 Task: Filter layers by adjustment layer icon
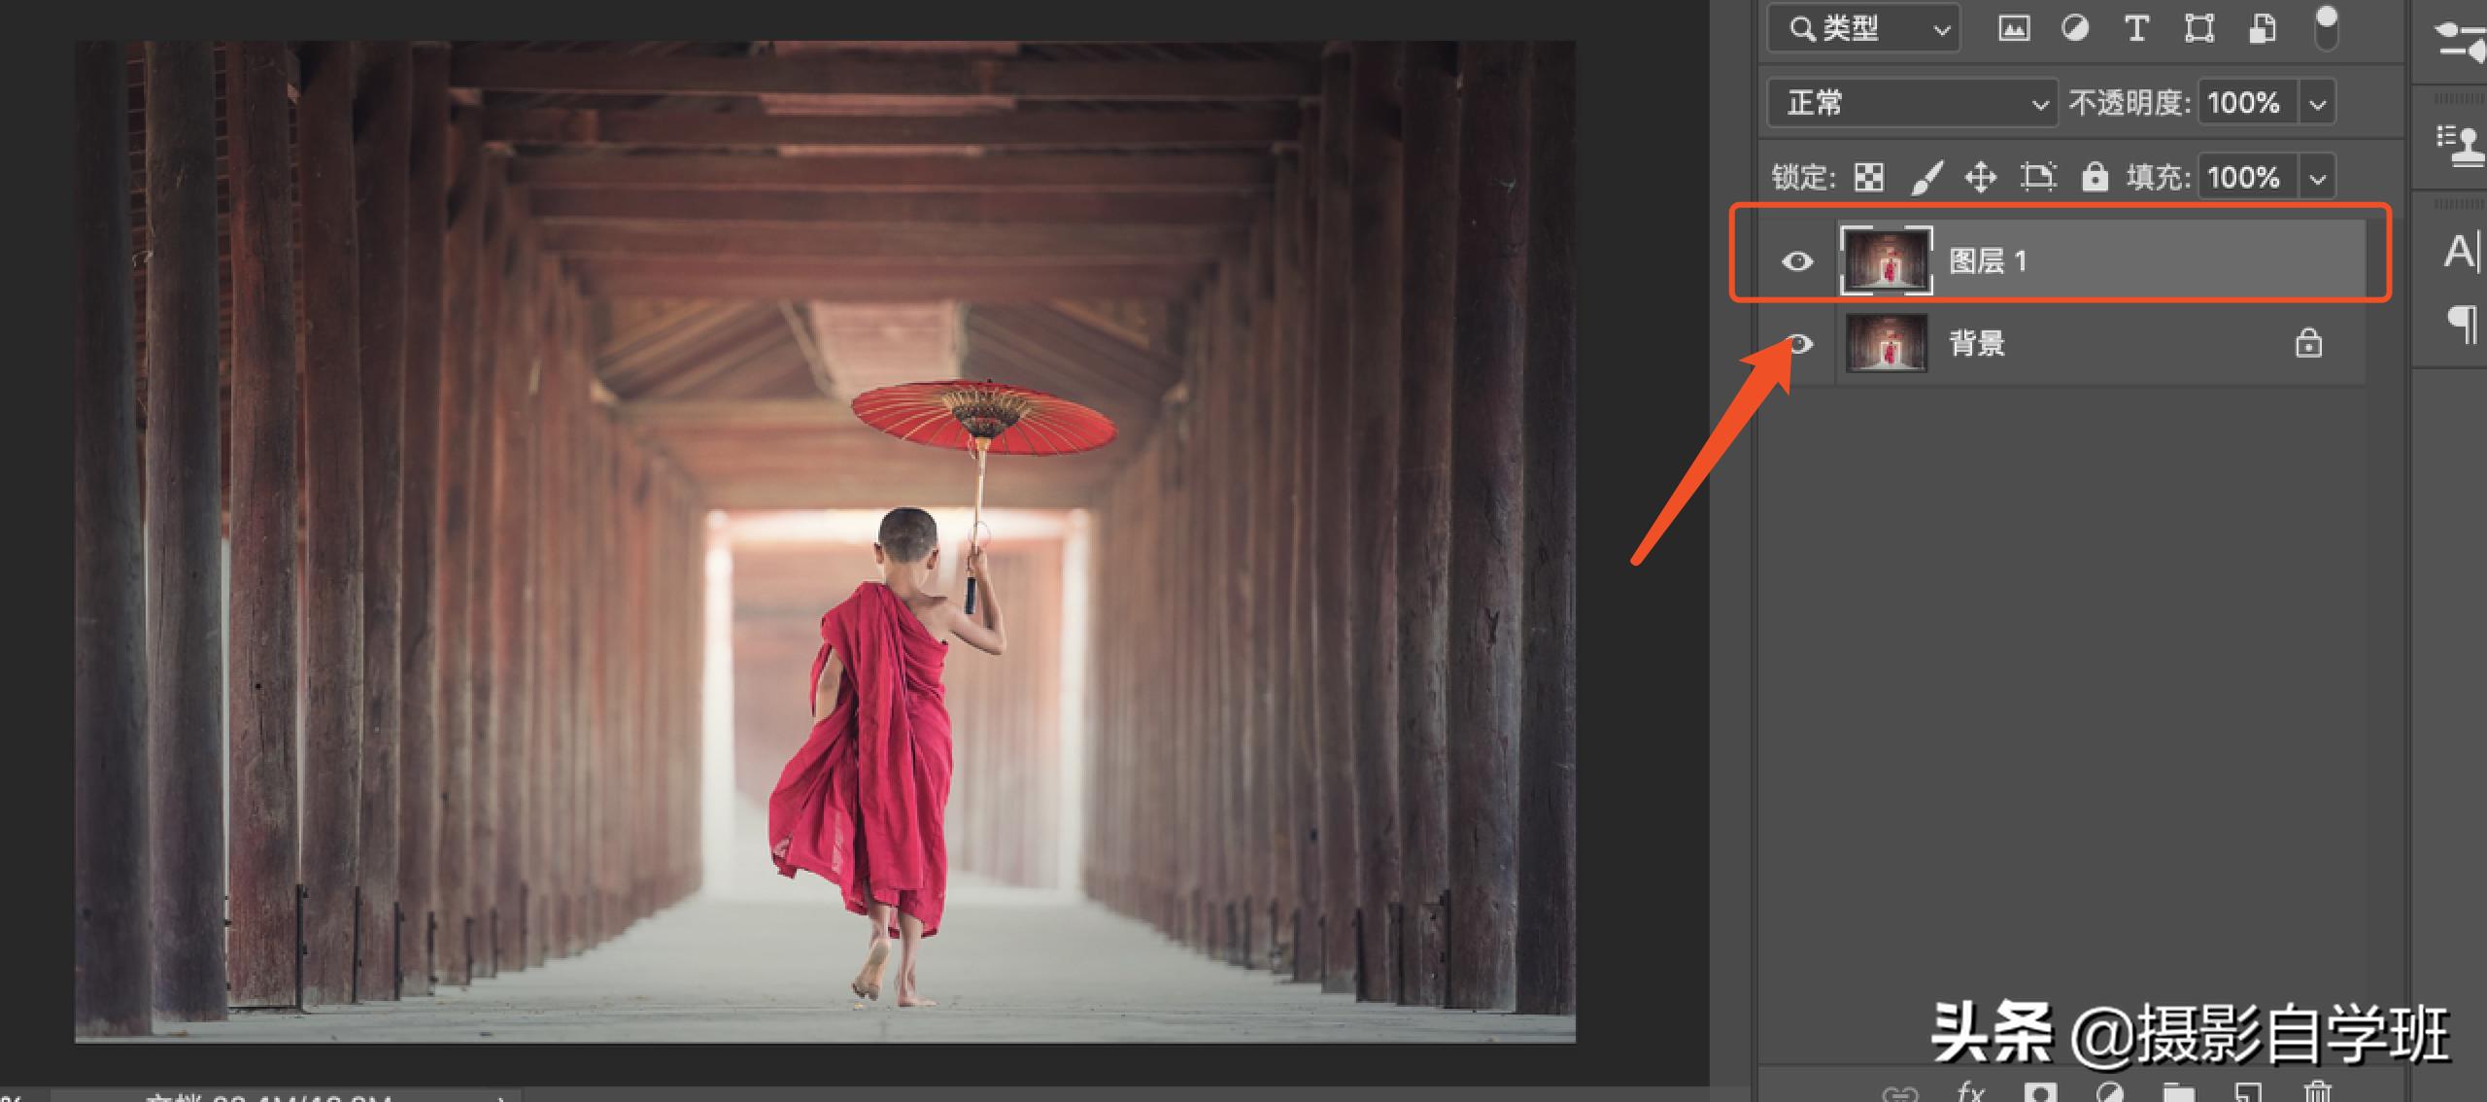[2074, 29]
